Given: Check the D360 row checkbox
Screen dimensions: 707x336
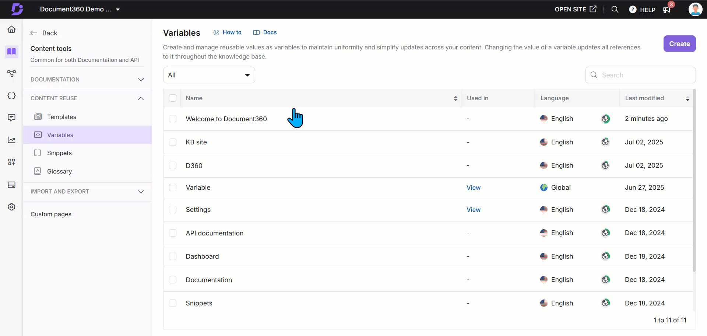Looking at the screenshot, I should click(x=173, y=165).
